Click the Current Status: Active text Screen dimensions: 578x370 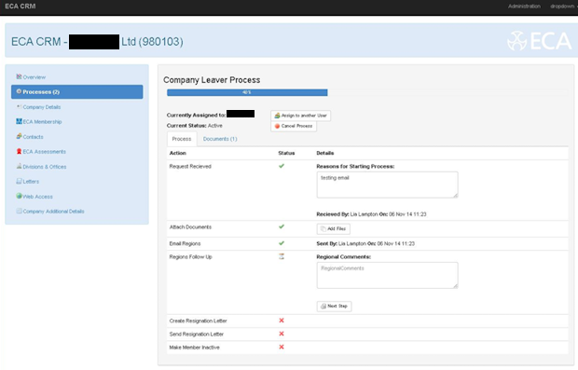(194, 126)
